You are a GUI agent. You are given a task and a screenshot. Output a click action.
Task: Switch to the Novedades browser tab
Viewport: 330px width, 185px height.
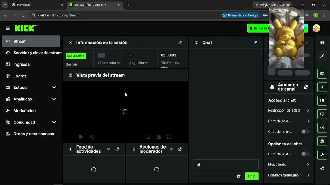tap(37, 5)
